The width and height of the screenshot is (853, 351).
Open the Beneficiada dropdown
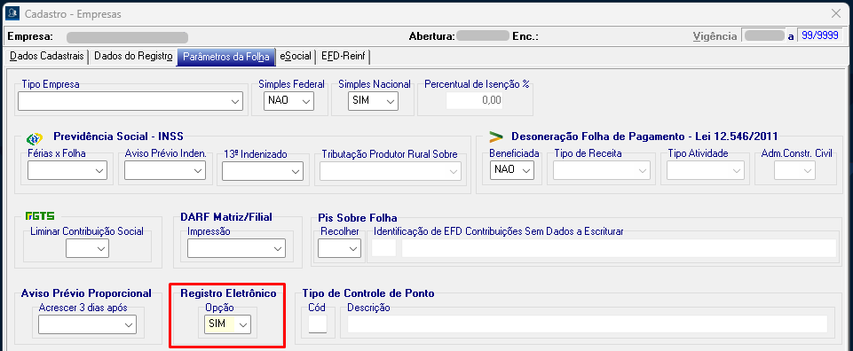(511, 170)
